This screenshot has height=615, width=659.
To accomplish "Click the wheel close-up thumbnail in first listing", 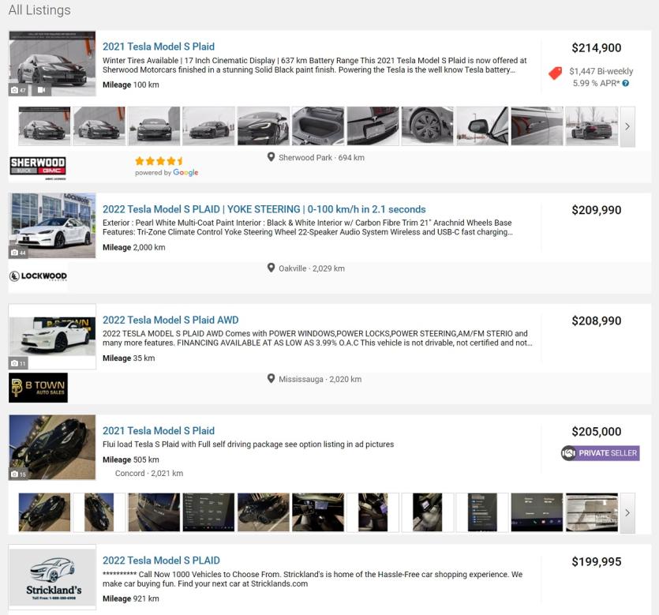I will (x=427, y=126).
